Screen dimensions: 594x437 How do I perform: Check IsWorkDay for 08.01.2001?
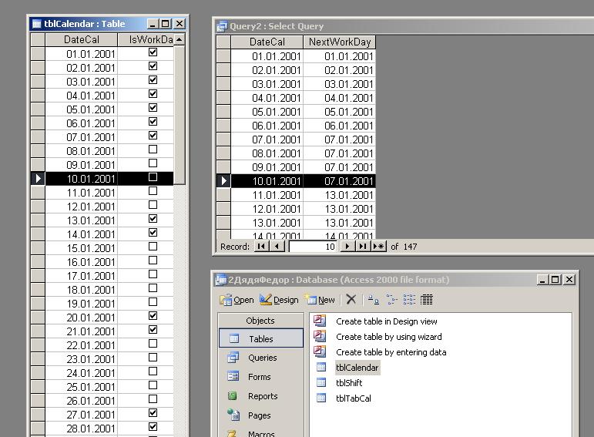pyautogui.click(x=153, y=150)
